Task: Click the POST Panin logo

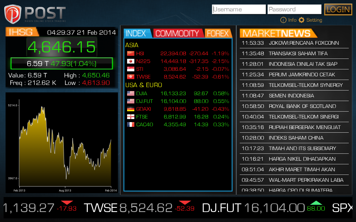Action: click(x=35, y=14)
